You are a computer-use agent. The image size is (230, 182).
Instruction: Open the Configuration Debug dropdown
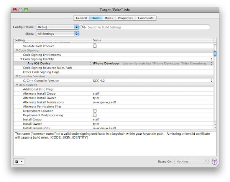pyautogui.click(x=58, y=27)
